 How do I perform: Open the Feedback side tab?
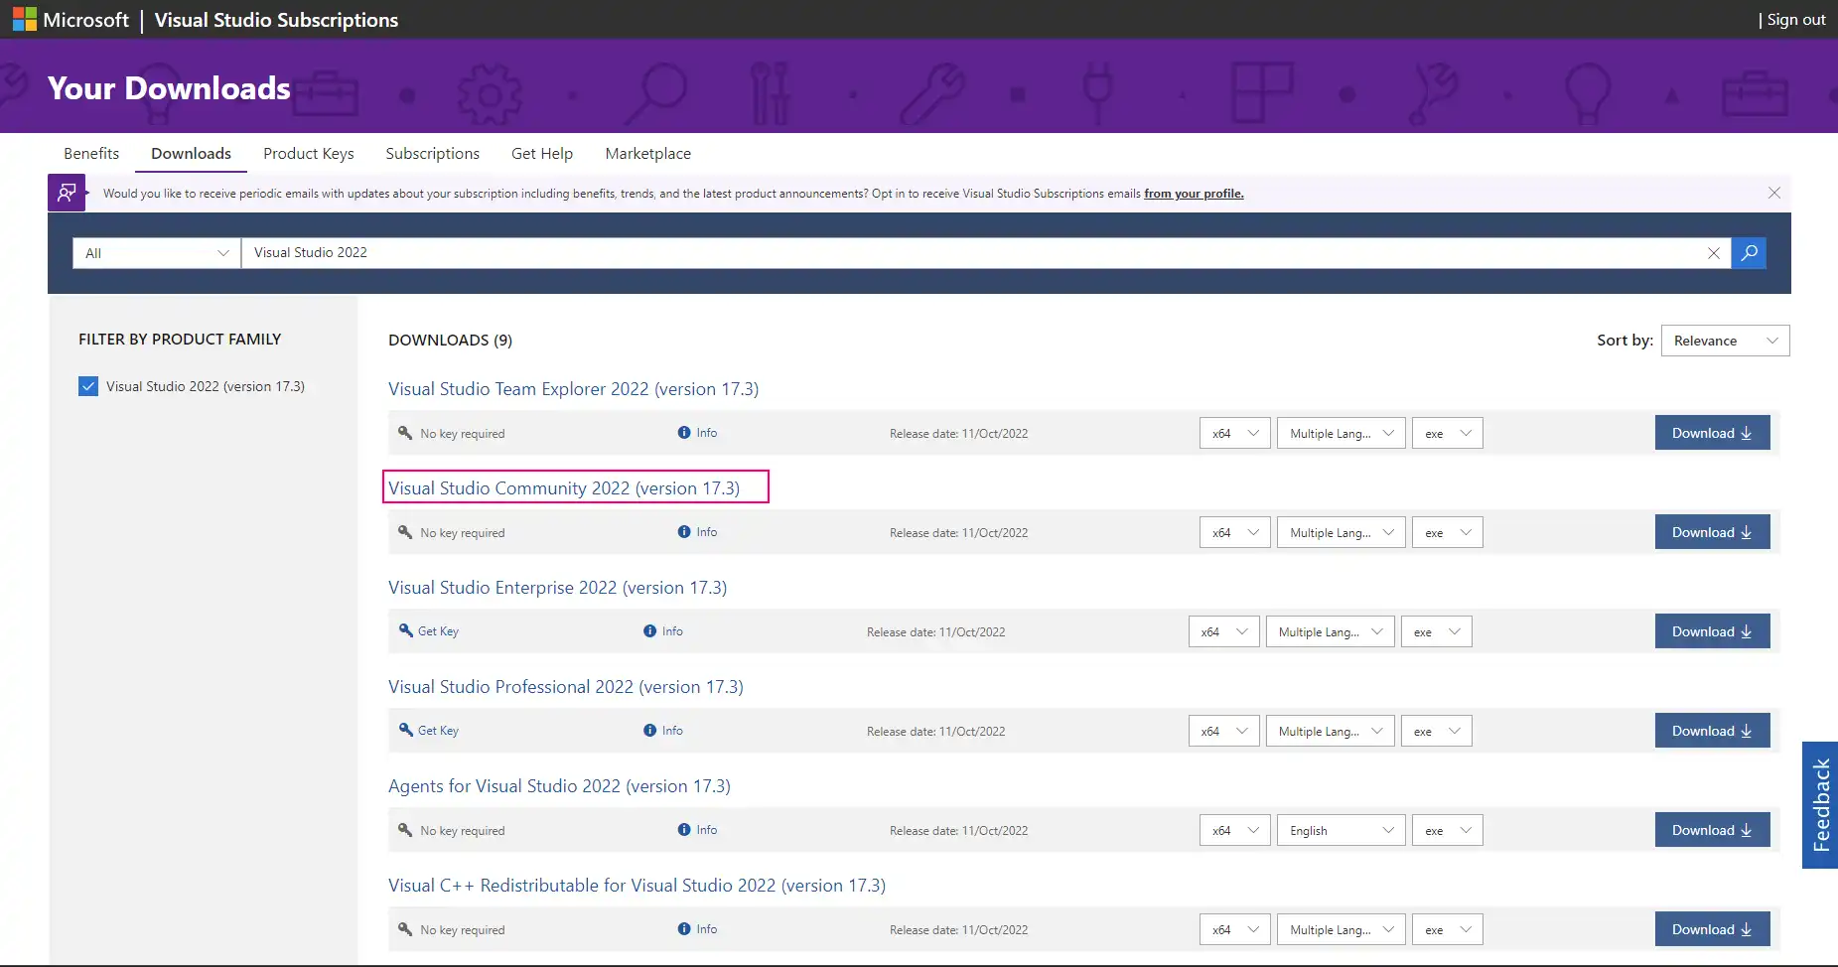point(1820,805)
